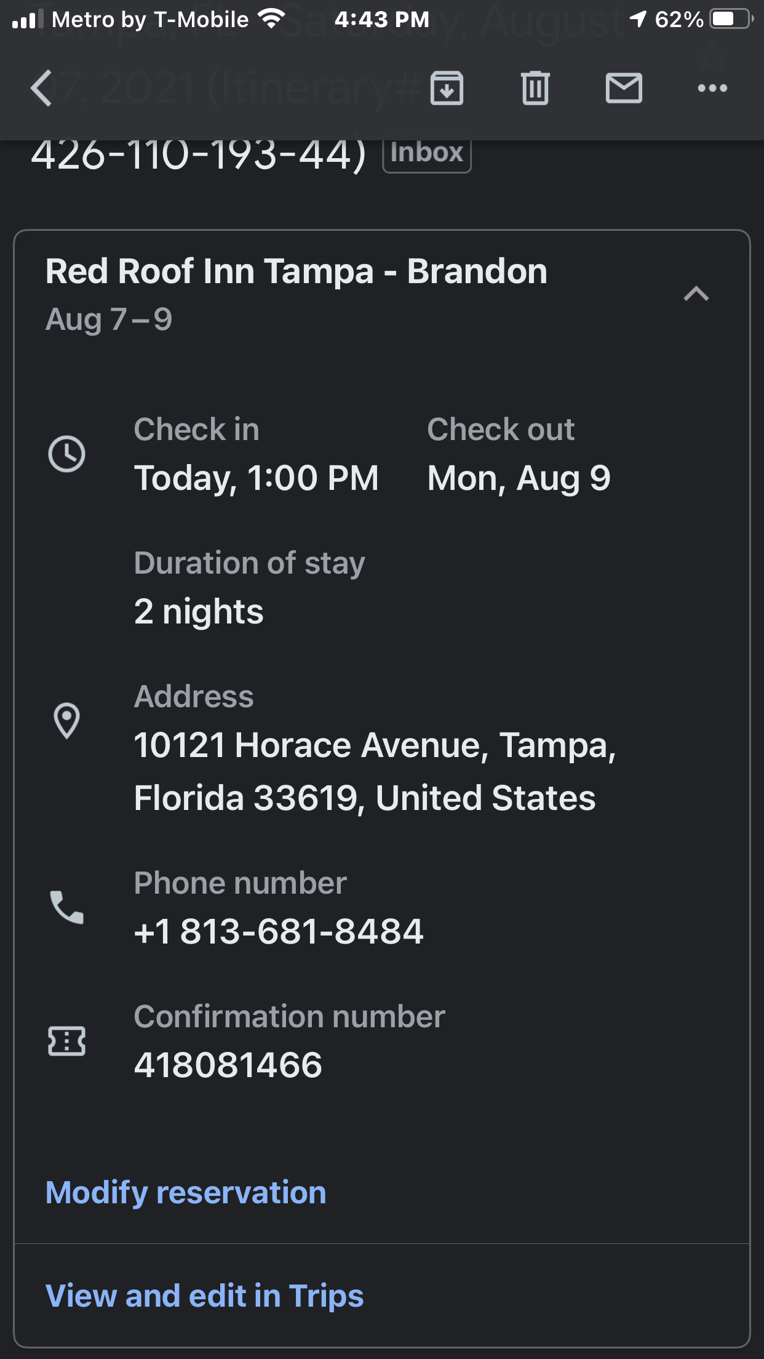Go back using the back arrow
764x1359 pixels.
point(42,88)
